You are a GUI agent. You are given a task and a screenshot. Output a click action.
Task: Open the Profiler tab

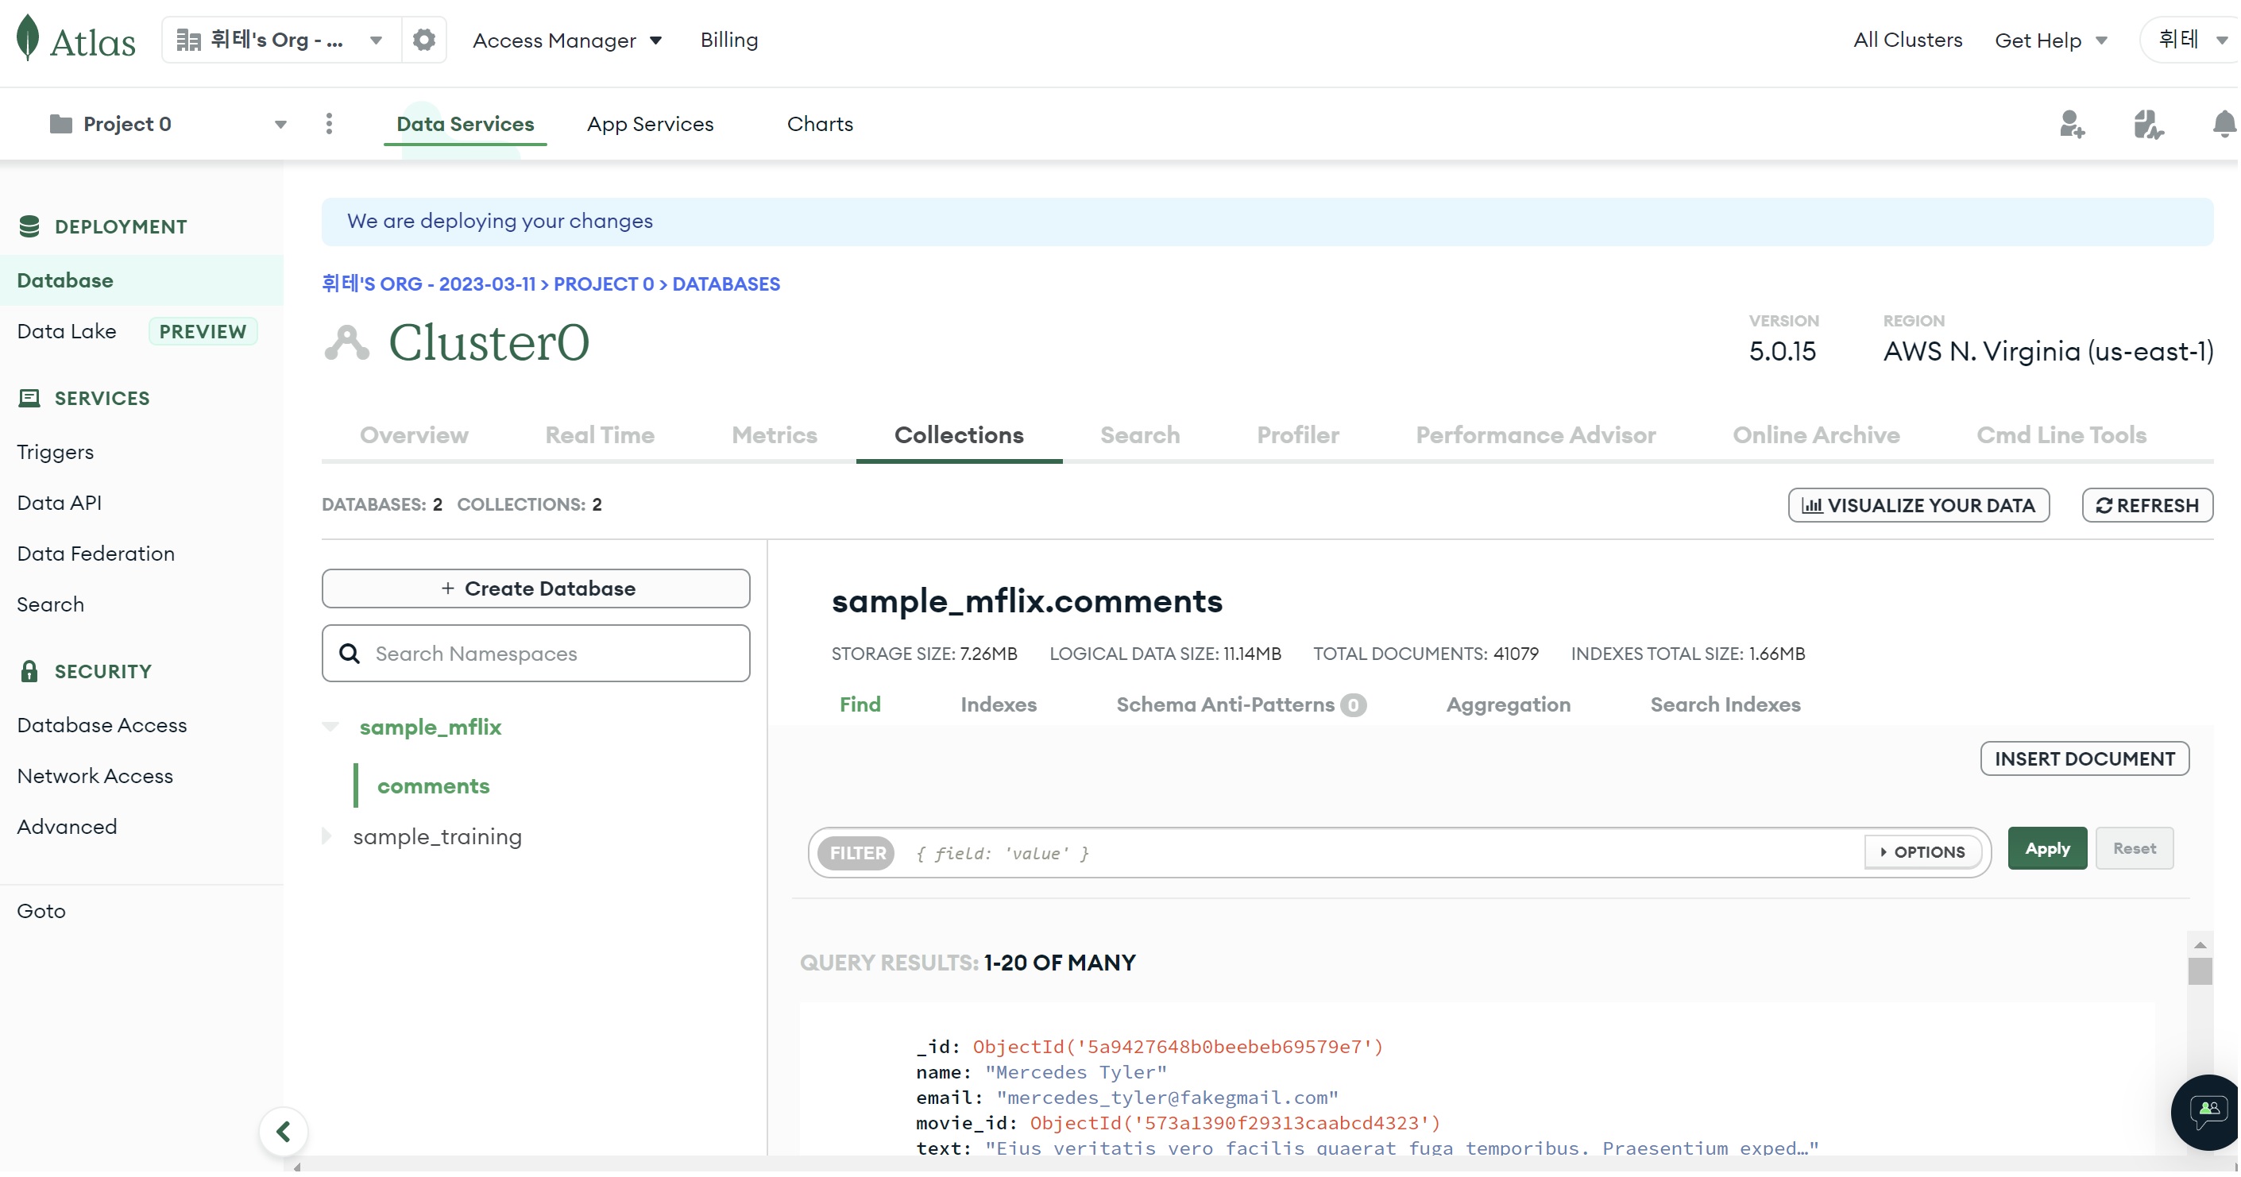[x=1298, y=435]
